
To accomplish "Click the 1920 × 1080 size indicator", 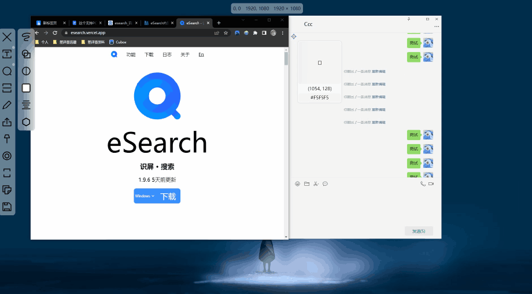I will (x=287, y=9).
